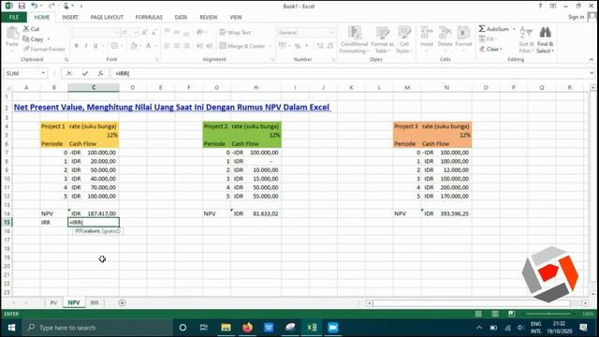Click AutoSum sigma icon

[x=482, y=29]
